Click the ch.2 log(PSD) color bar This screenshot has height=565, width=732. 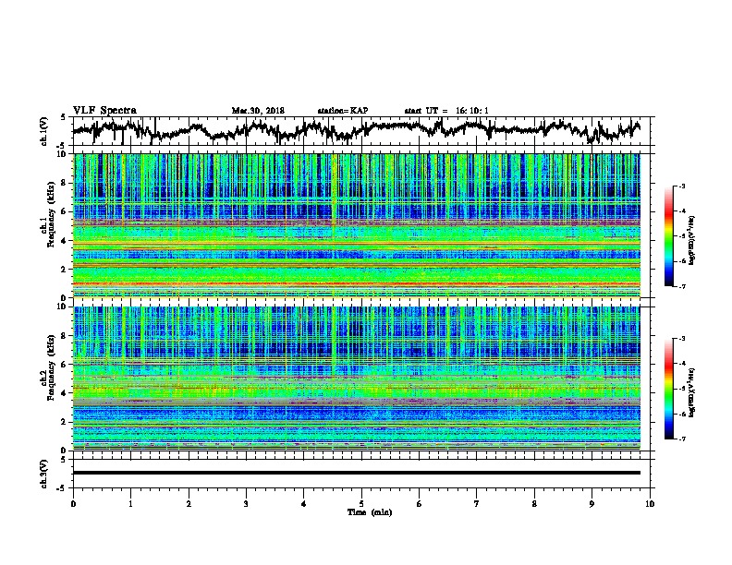coord(668,389)
